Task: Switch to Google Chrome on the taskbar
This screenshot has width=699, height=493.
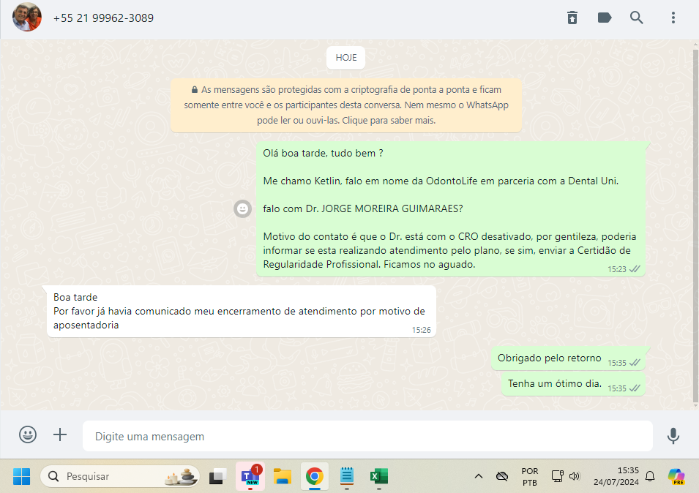Action: click(x=314, y=476)
